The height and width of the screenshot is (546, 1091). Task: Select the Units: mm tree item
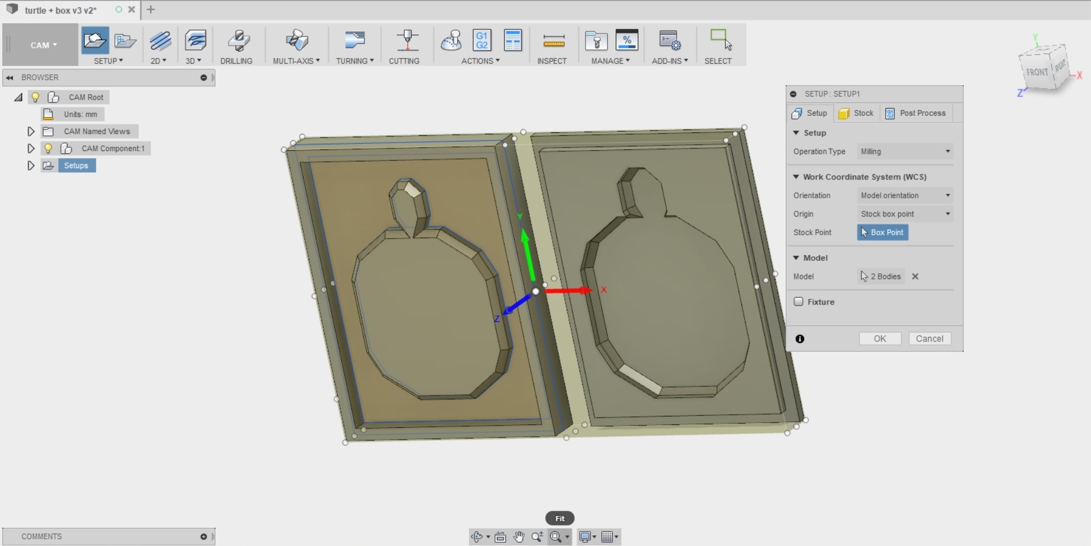tap(80, 114)
